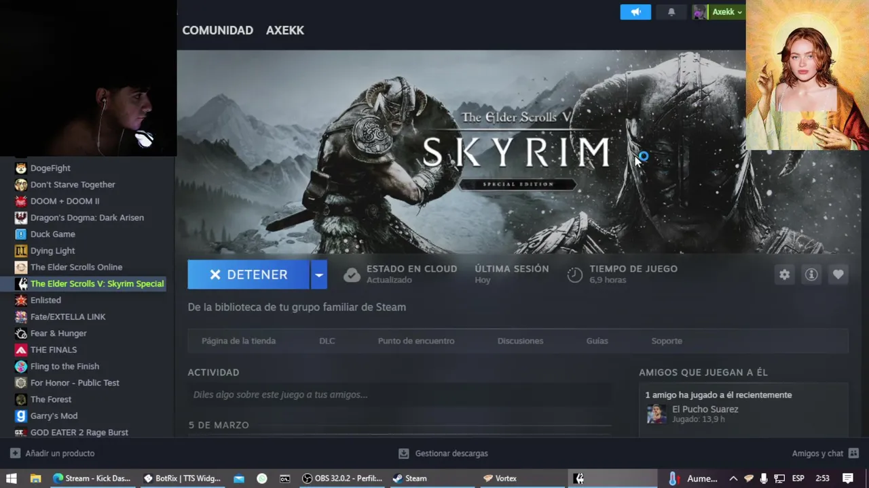The height and width of the screenshot is (488, 869).
Task: Click the Garry's Mod icon
Action: point(21,416)
